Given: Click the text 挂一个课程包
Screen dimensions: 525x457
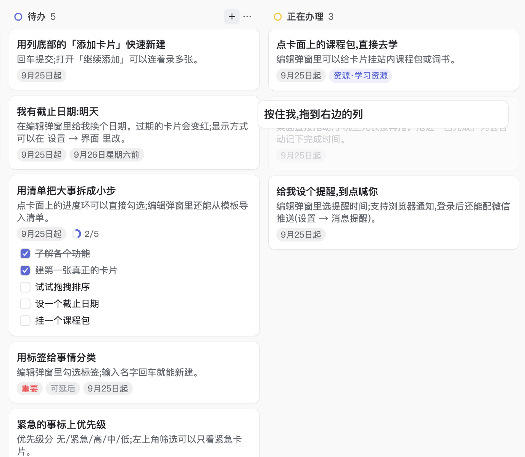Looking at the screenshot, I should 63,321.
